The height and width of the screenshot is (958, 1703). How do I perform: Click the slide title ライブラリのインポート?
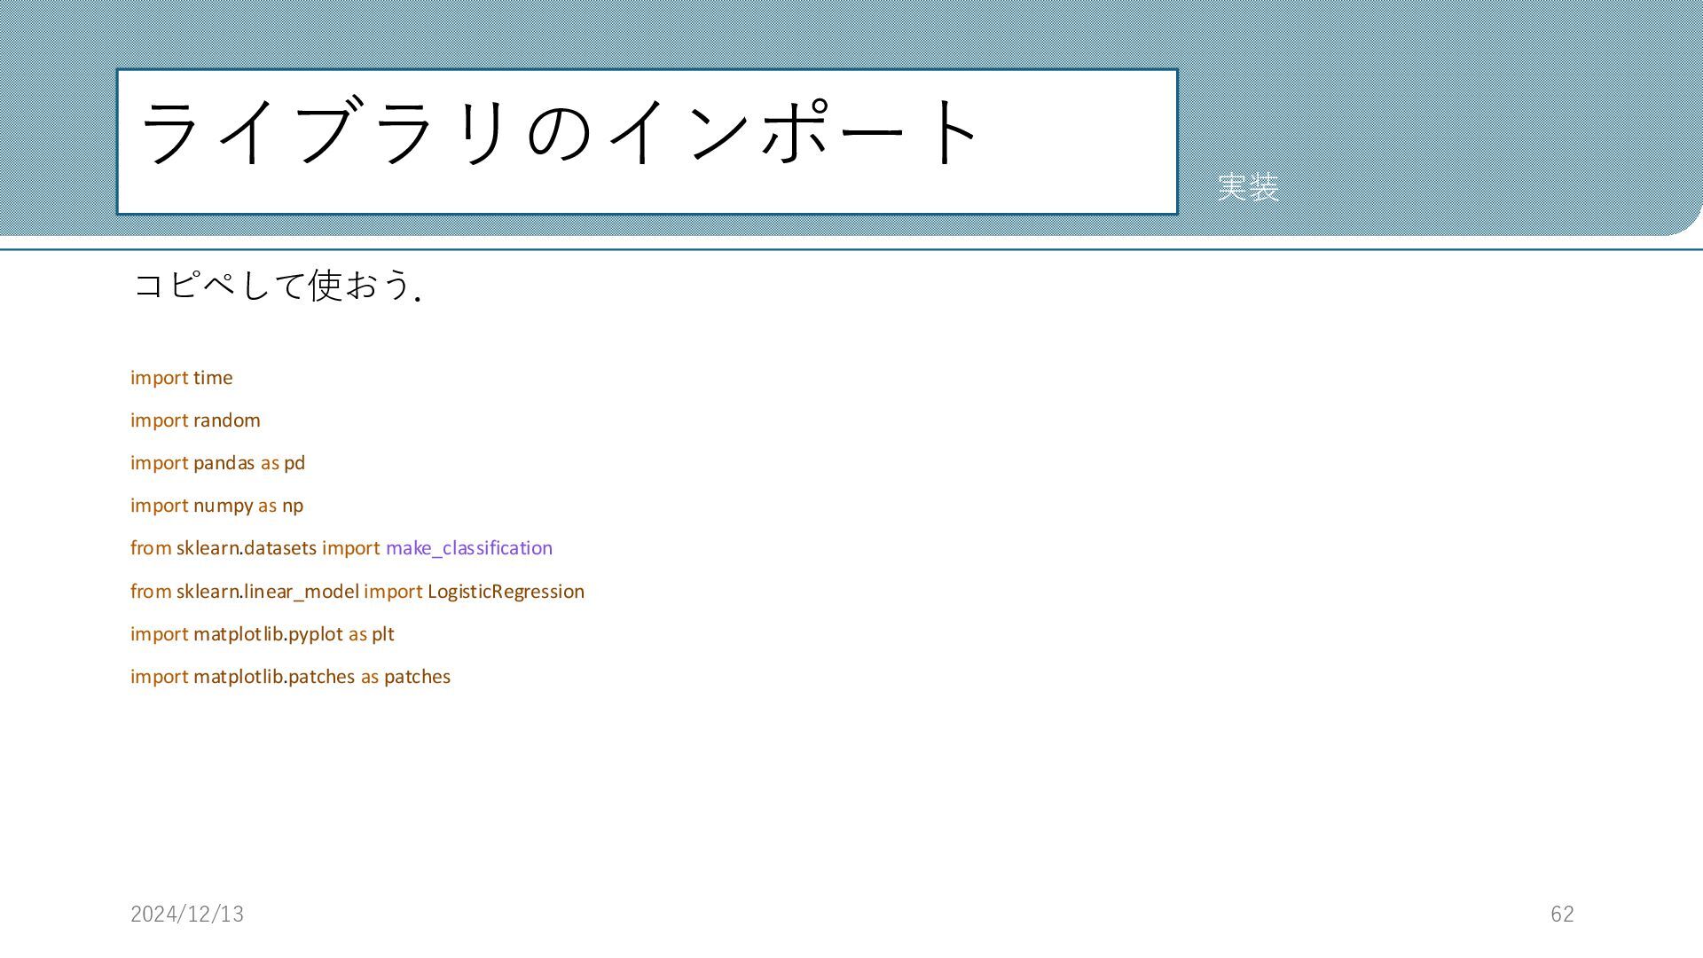click(x=560, y=132)
